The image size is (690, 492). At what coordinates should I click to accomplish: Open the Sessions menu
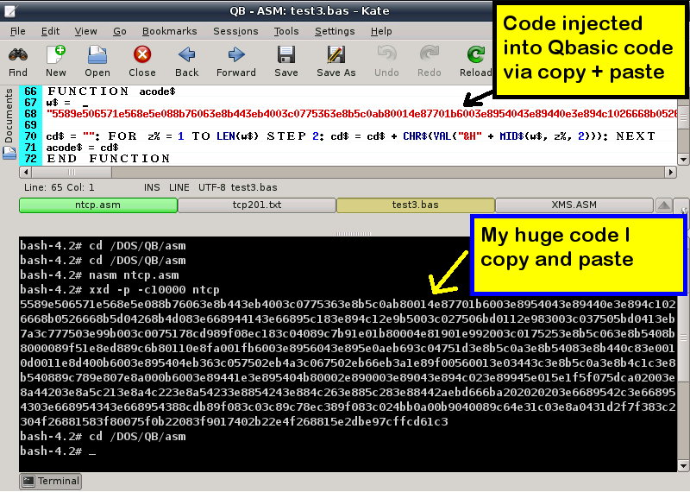(x=235, y=31)
